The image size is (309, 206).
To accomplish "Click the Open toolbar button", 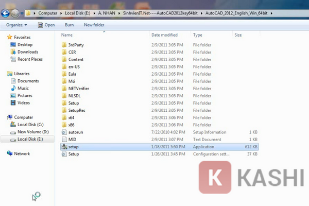I will pyautogui.click(x=46, y=25).
